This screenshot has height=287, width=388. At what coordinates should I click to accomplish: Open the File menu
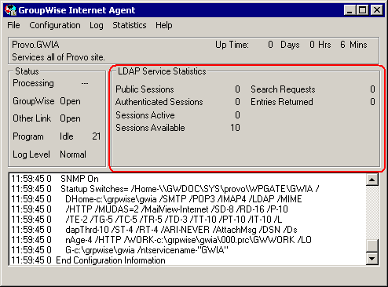pos(13,25)
